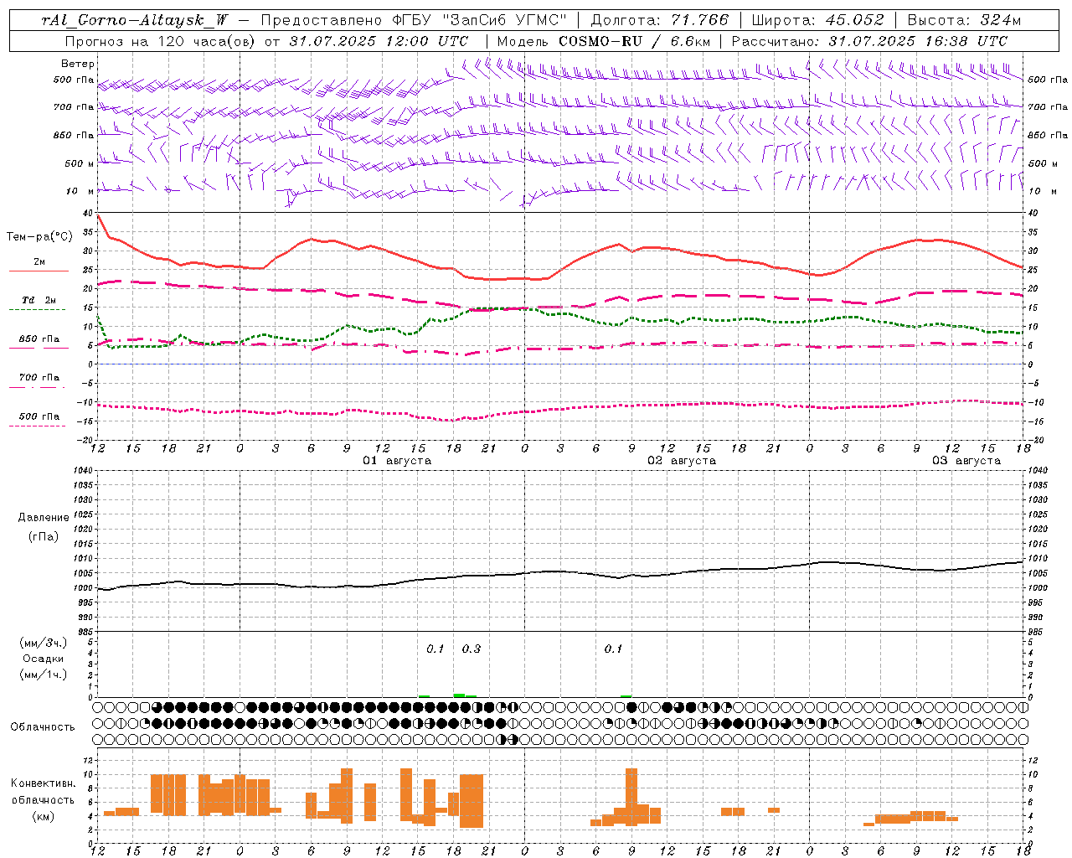This screenshot has width=1072, height=858.
Task: Click the 2м temperature legend entry
Action: [x=39, y=262]
